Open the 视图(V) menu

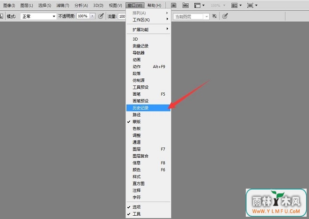(116, 6)
